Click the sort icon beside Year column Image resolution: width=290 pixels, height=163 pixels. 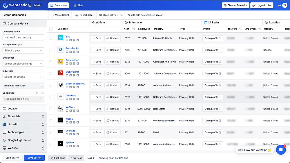[x=134, y=29]
